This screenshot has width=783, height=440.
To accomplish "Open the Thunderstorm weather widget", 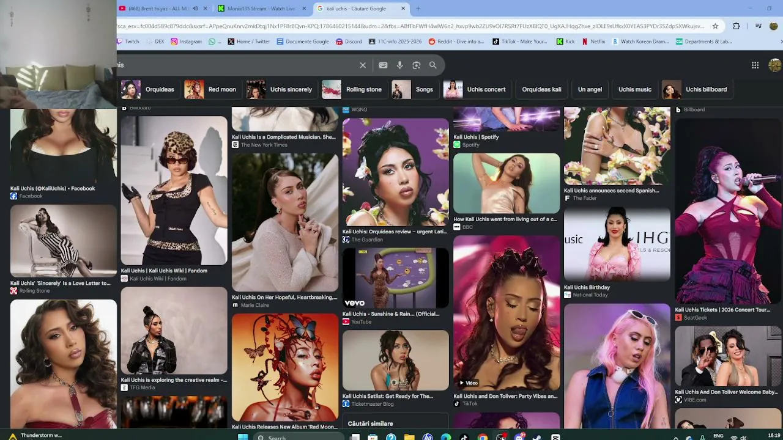I will (x=35, y=436).
